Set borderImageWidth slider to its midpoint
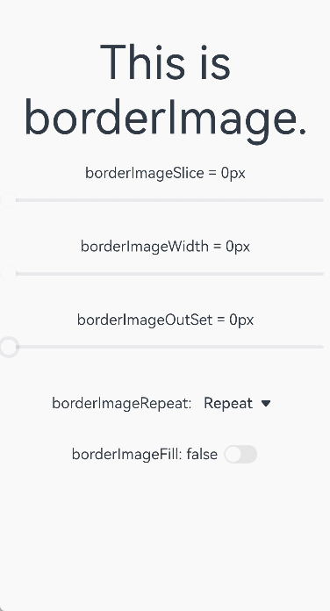The width and height of the screenshot is (330, 611). click(165, 274)
